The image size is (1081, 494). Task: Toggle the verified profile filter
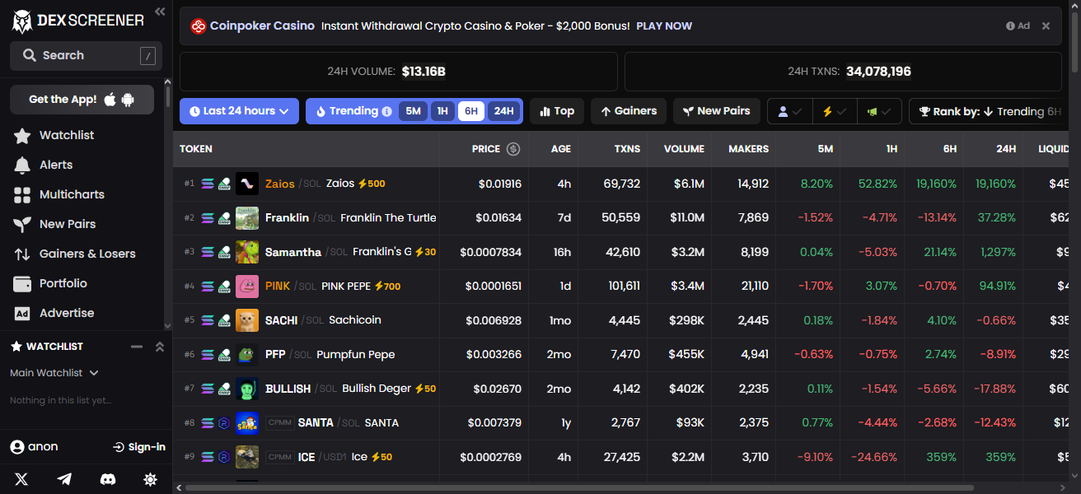789,110
